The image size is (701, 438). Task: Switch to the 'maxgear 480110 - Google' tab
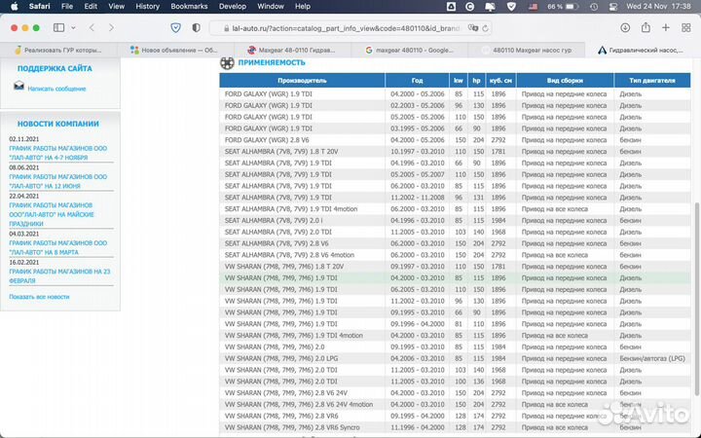click(409, 49)
